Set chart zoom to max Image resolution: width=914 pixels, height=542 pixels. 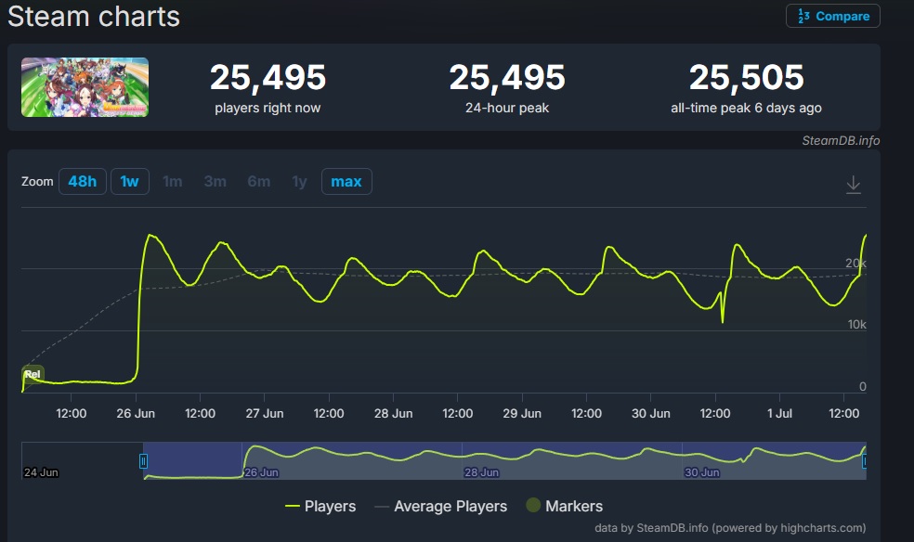pyautogui.click(x=346, y=182)
